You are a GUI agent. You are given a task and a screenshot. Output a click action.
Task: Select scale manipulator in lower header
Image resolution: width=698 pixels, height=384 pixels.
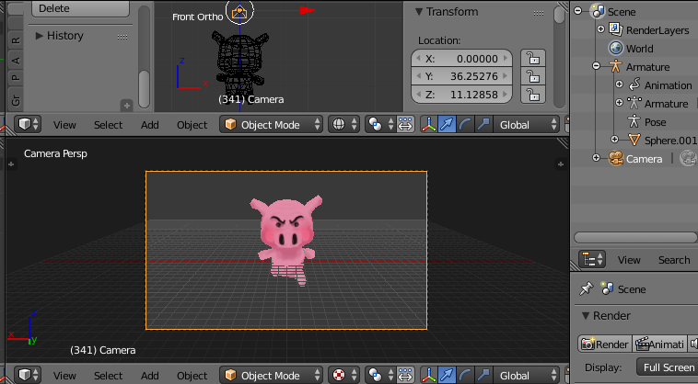(x=483, y=376)
